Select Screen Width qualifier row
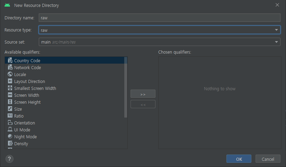 tap(64, 95)
